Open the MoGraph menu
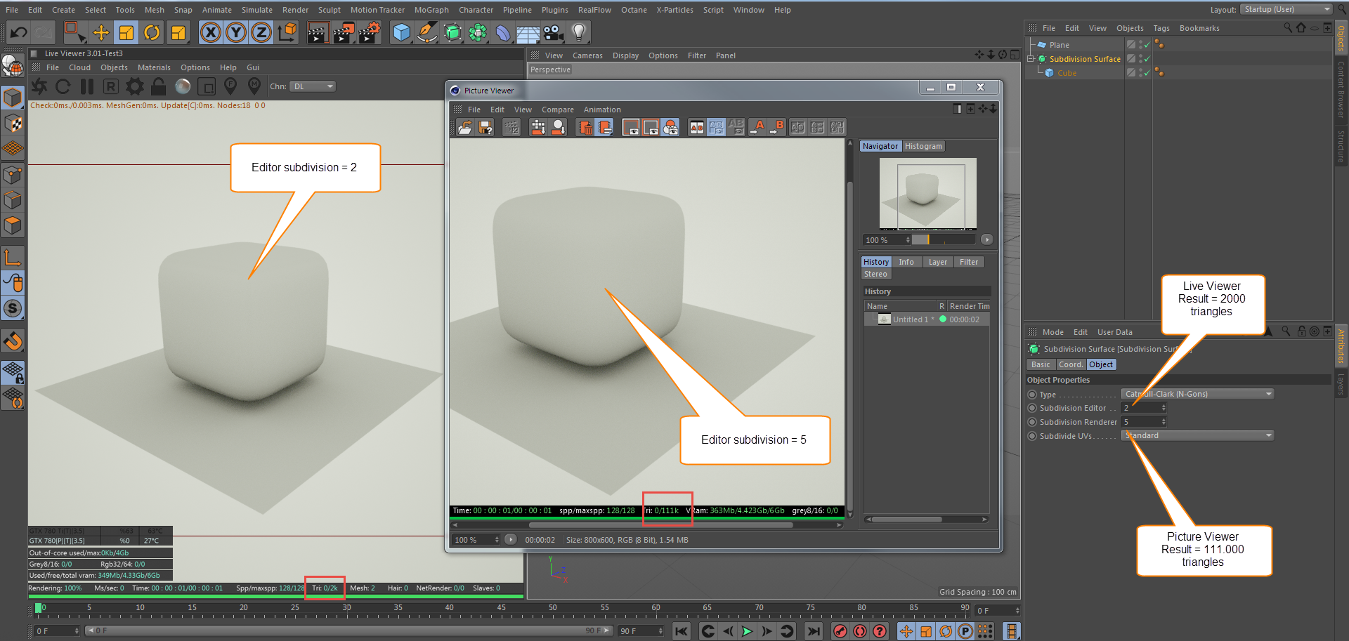 point(431,10)
